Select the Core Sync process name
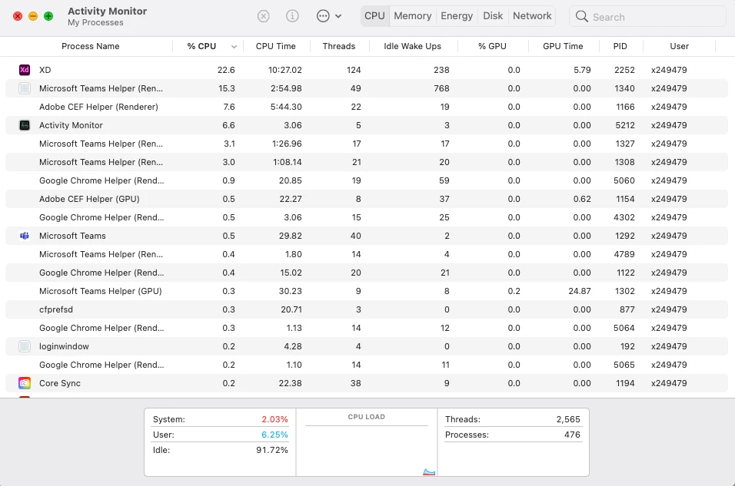735x486 pixels. [x=59, y=383]
